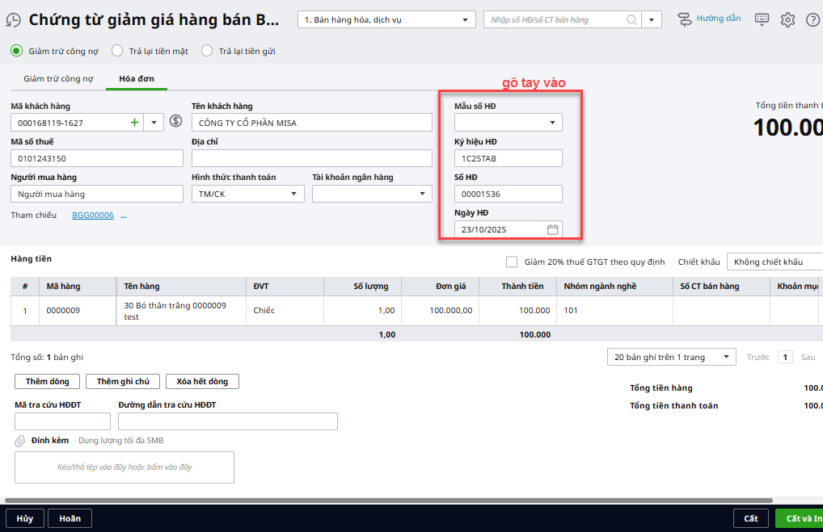Click the history clock icon beside title

[14, 20]
